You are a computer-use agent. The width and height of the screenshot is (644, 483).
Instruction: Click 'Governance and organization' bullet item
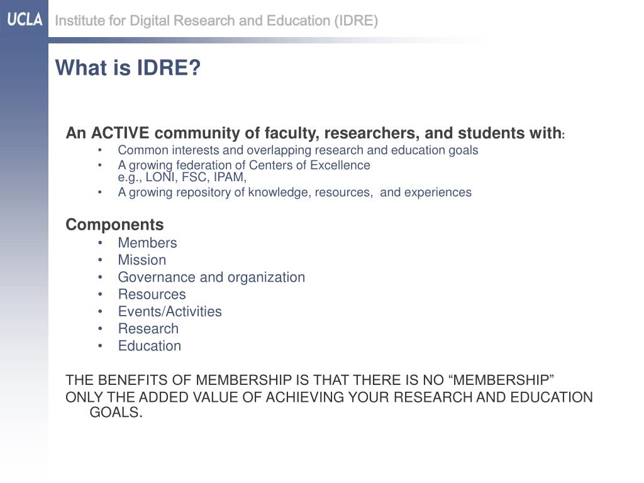(211, 277)
